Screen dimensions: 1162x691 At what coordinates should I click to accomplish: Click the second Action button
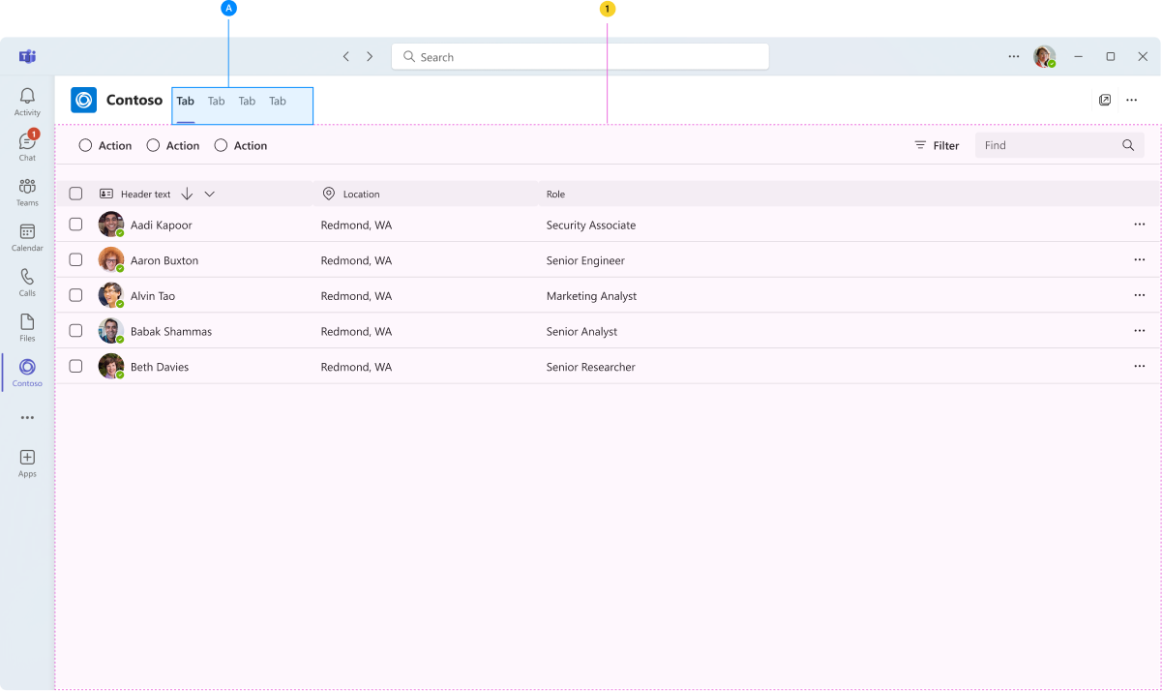pyautogui.click(x=173, y=145)
